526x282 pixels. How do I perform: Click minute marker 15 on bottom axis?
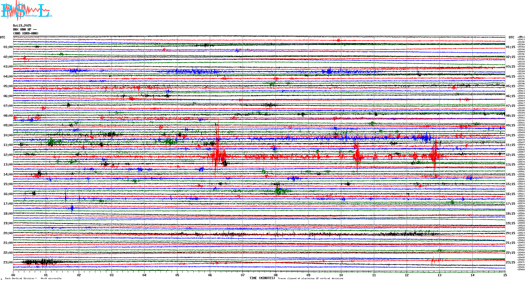click(x=505, y=275)
